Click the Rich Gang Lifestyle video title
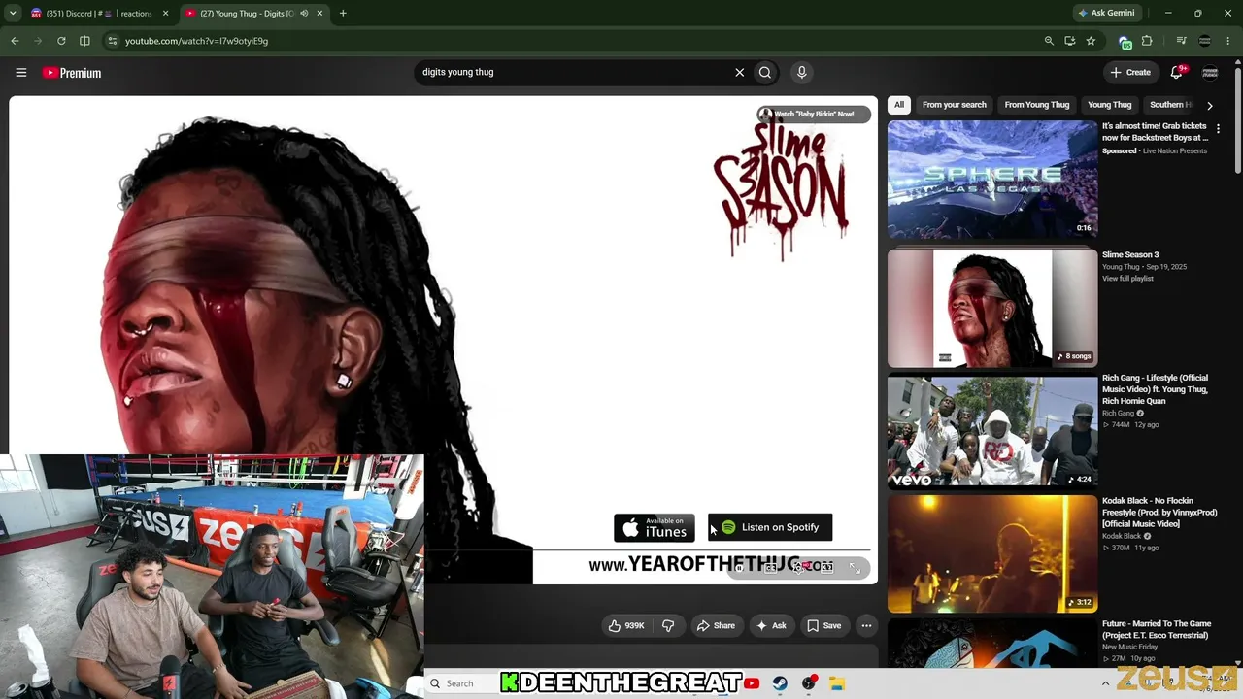Image resolution: width=1243 pixels, height=699 pixels. 1156,389
